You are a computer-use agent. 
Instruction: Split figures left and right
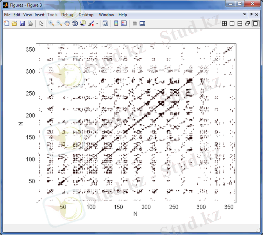[232, 23]
